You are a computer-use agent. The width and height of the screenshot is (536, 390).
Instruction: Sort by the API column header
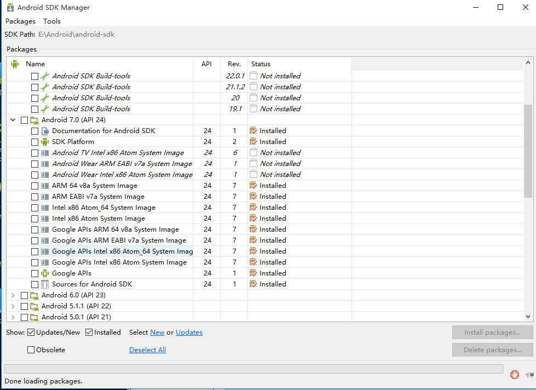[x=206, y=64]
